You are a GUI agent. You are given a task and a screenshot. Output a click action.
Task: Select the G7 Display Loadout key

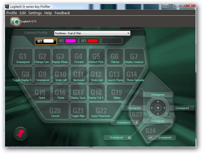pyautogui.click(x=134, y=57)
